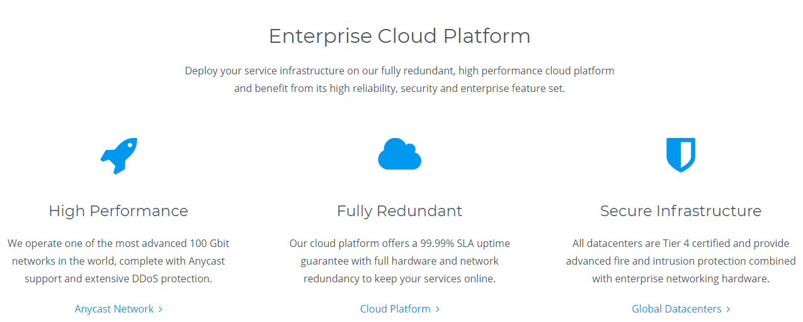Click the cloud icon above Fully Redundant
The width and height of the screenshot is (803, 322).
coord(399,154)
